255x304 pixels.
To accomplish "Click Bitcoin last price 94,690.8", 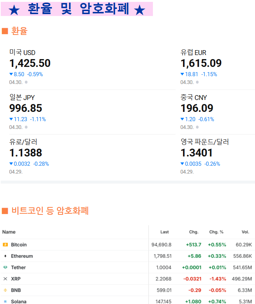I will [161, 245].
